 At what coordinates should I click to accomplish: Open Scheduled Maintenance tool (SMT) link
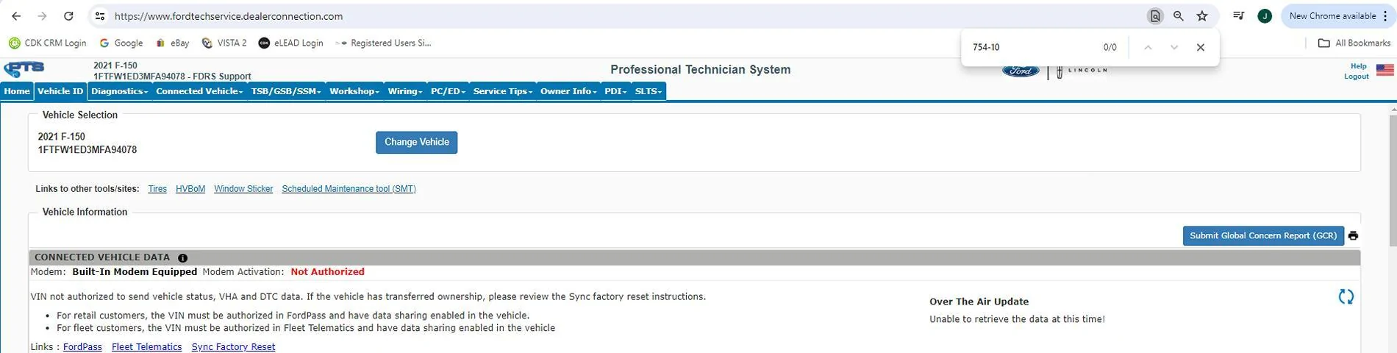[x=349, y=189]
